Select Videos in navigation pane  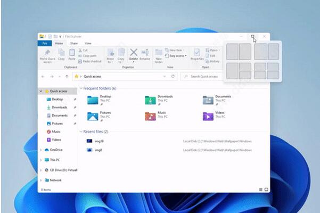pyautogui.click(x=56, y=140)
